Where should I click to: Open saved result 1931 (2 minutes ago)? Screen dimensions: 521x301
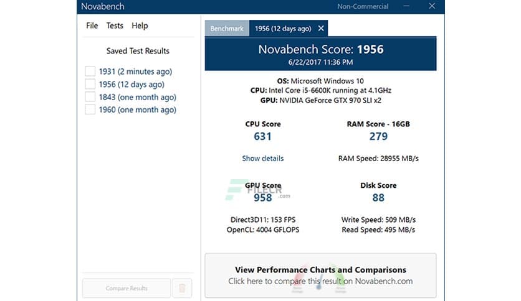tap(136, 72)
